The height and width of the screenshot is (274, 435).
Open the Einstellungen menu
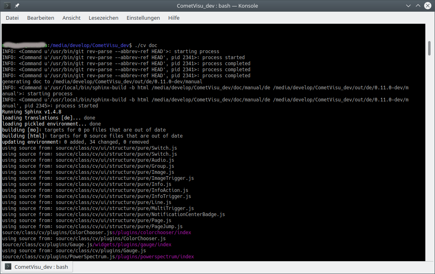pyautogui.click(x=143, y=18)
